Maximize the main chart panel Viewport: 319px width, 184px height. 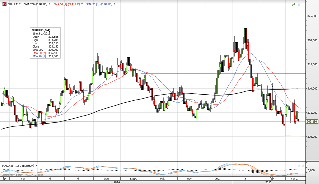coord(299,4)
